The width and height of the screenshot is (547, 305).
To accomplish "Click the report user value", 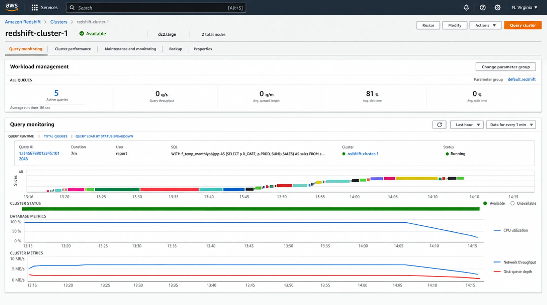I will [x=122, y=153].
